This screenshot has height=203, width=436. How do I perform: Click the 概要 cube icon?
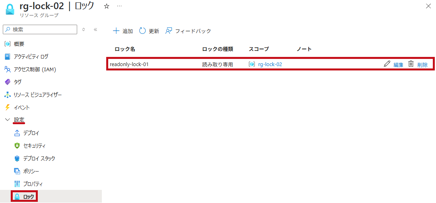[x=8, y=44]
